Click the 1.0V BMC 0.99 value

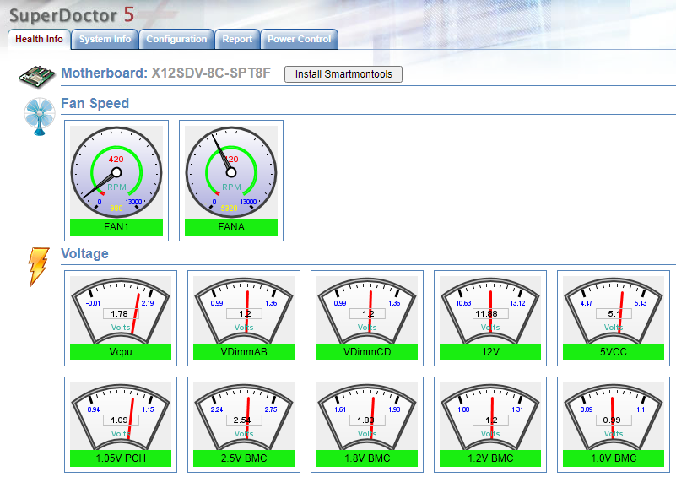(614, 420)
